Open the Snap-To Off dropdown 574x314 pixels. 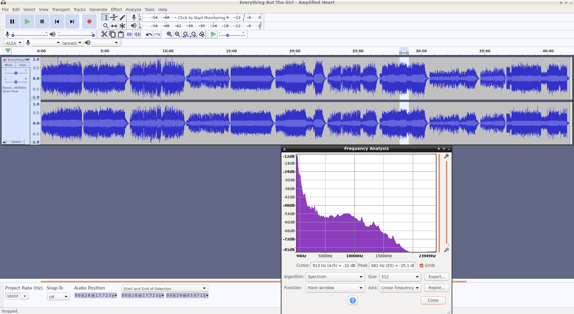pyautogui.click(x=58, y=297)
